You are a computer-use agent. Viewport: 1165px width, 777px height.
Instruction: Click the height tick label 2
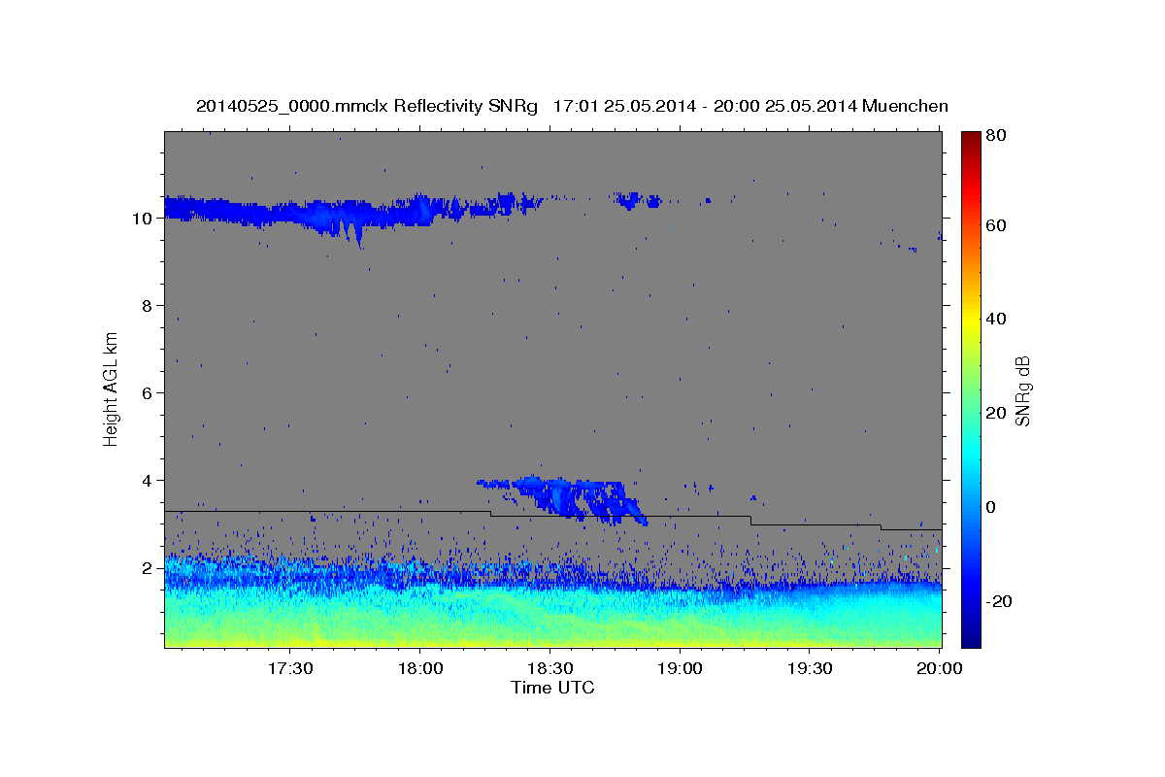tap(148, 568)
